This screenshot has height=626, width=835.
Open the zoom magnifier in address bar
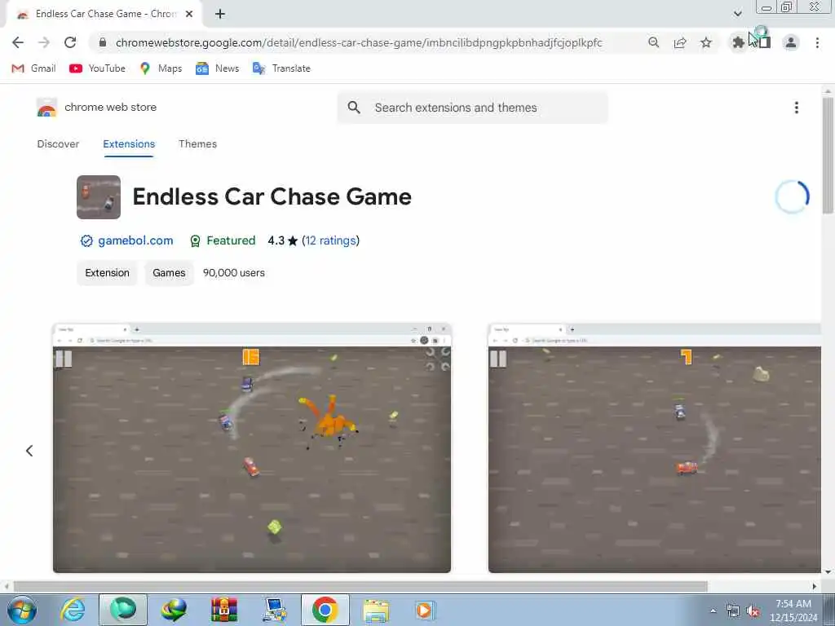(653, 42)
